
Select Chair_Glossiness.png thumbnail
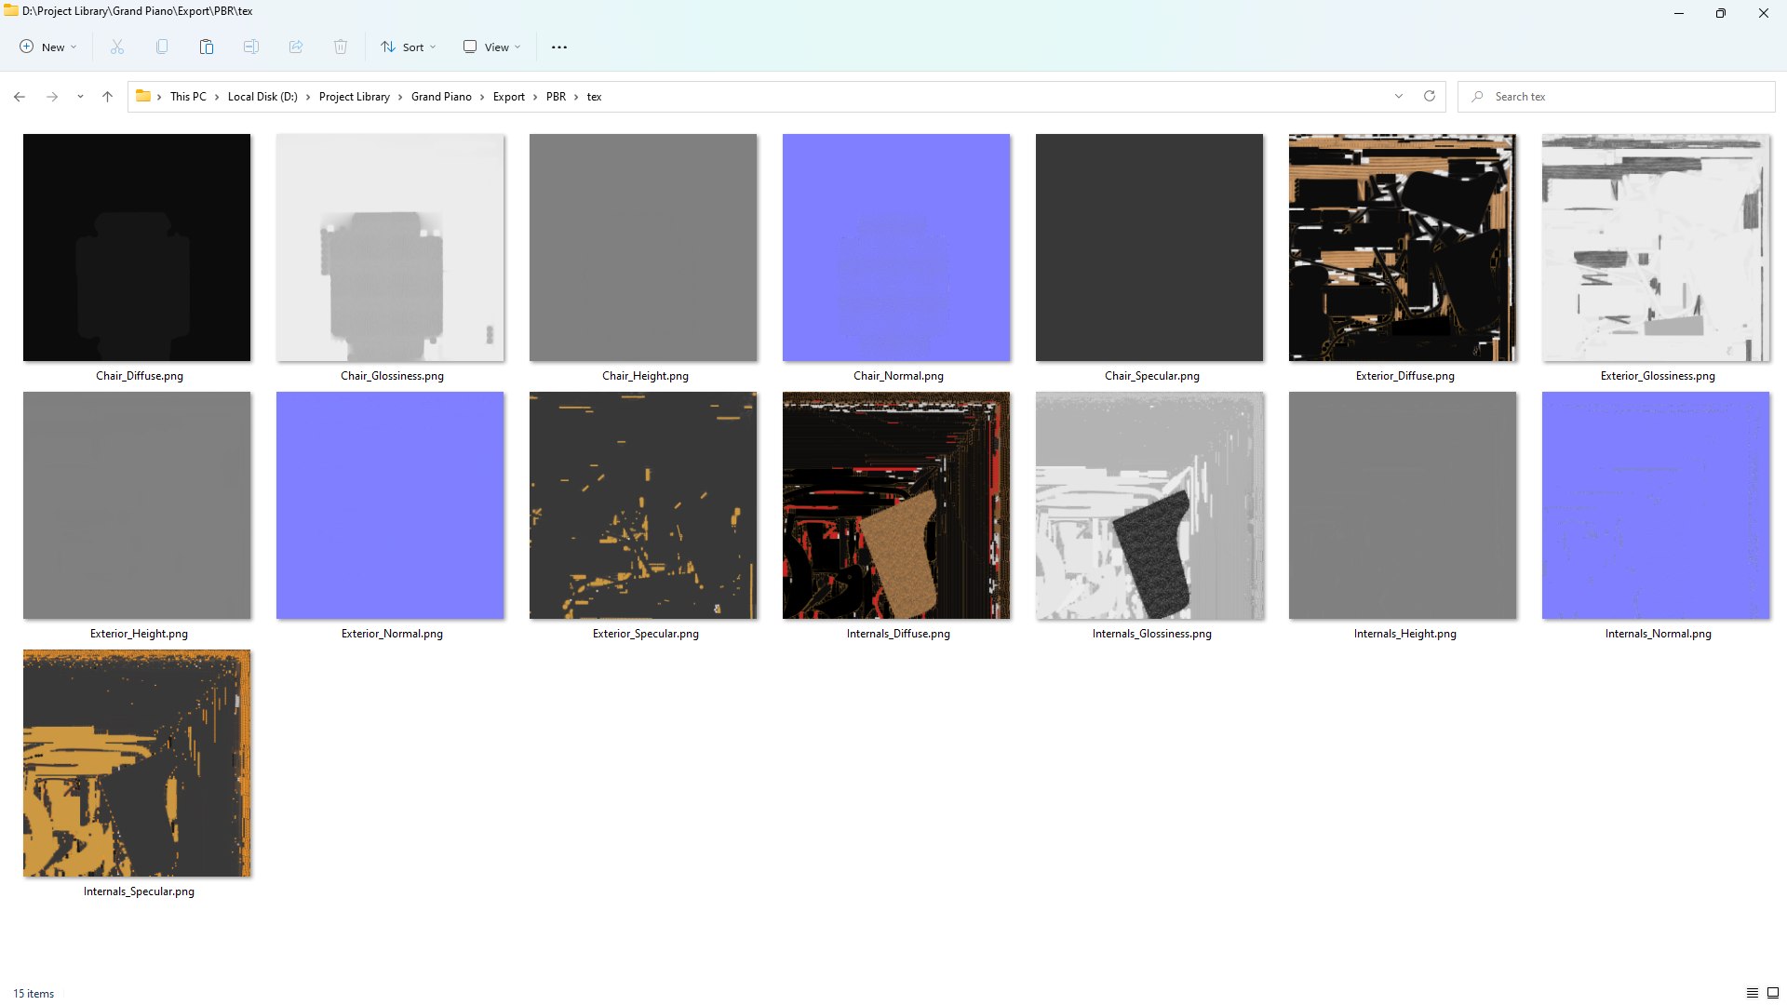(x=390, y=248)
